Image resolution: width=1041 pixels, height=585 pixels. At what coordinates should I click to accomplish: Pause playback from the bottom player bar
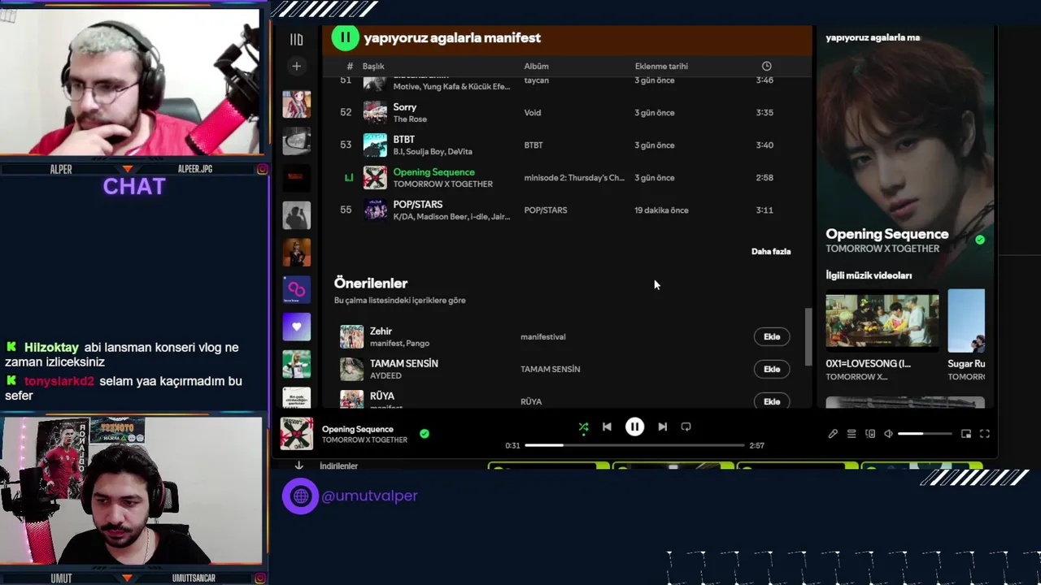pos(634,427)
